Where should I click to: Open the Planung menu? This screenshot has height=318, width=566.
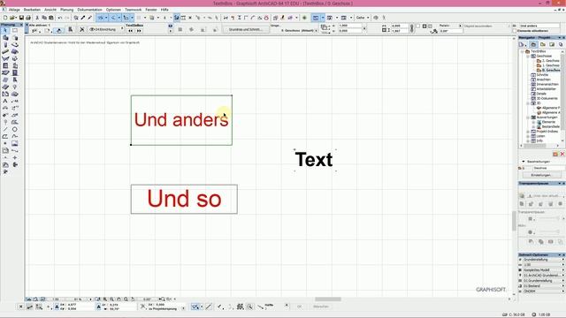(x=67, y=10)
